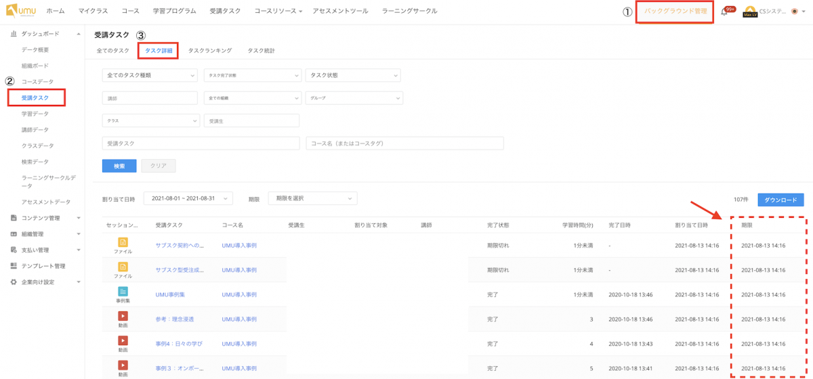Click the Content Management icon in sidebar
The width and height of the screenshot is (813, 379).
pyautogui.click(x=14, y=218)
